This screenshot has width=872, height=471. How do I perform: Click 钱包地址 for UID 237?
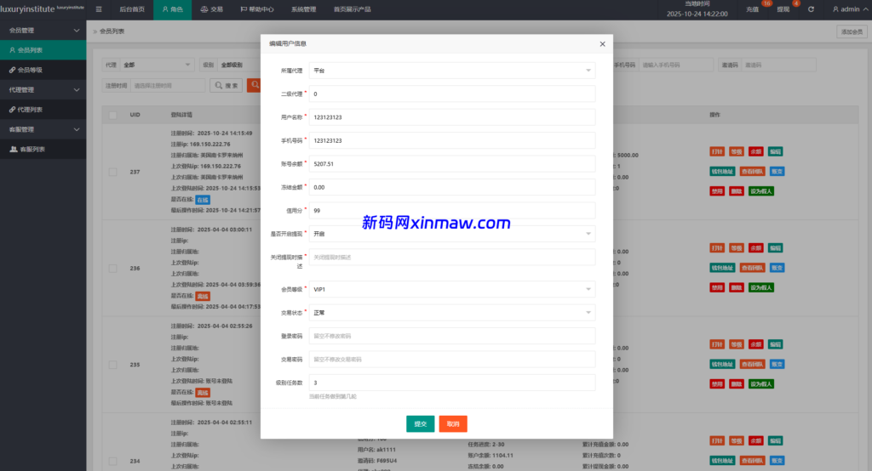[x=722, y=172]
